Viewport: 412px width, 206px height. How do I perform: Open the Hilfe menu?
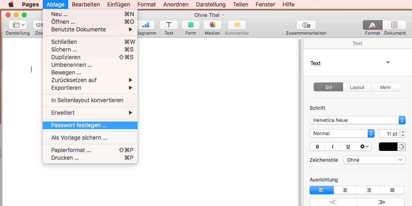[289, 4]
